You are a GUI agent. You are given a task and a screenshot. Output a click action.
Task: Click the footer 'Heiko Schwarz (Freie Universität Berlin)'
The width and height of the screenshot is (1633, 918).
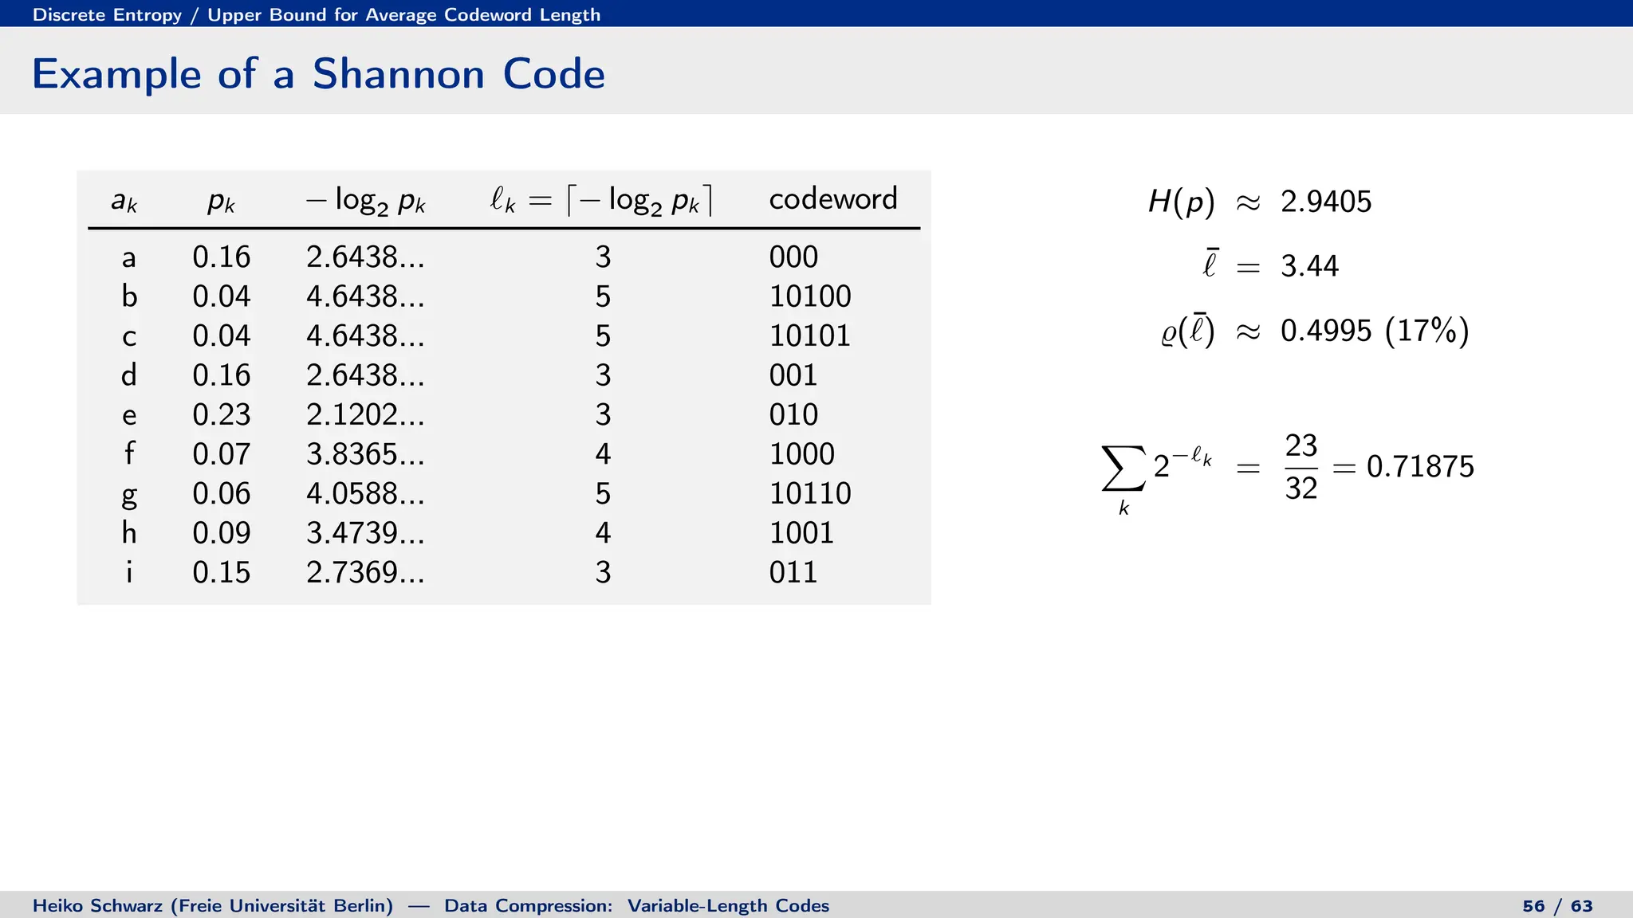(213, 906)
